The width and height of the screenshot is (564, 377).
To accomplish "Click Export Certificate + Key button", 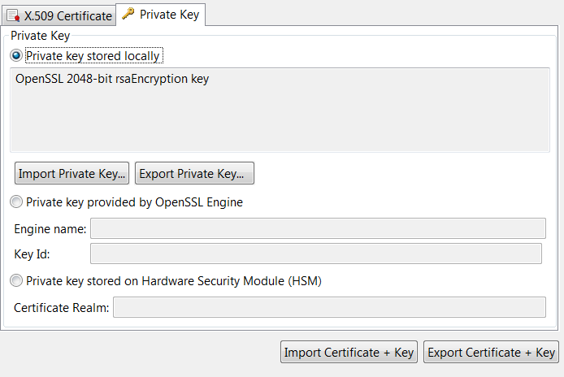I will [x=491, y=352].
